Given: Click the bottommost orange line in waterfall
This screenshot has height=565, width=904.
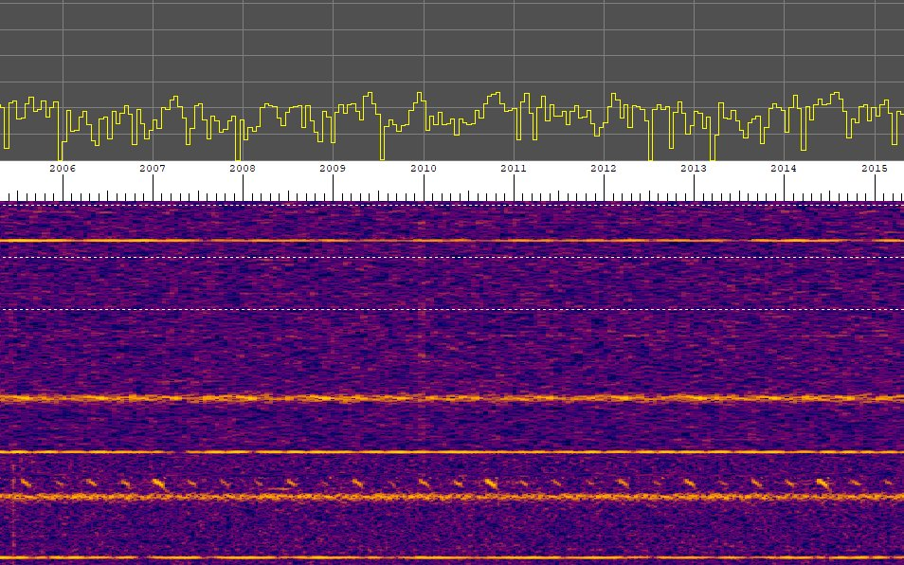Looking at the screenshot, I should tap(452, 557).
